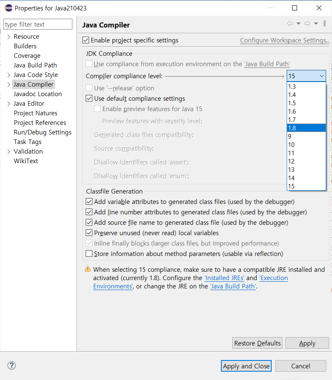Toggle Use '--release' option checkbox
Screen dimensions: 332x380
pyautogui.click(x=89, y=88)
